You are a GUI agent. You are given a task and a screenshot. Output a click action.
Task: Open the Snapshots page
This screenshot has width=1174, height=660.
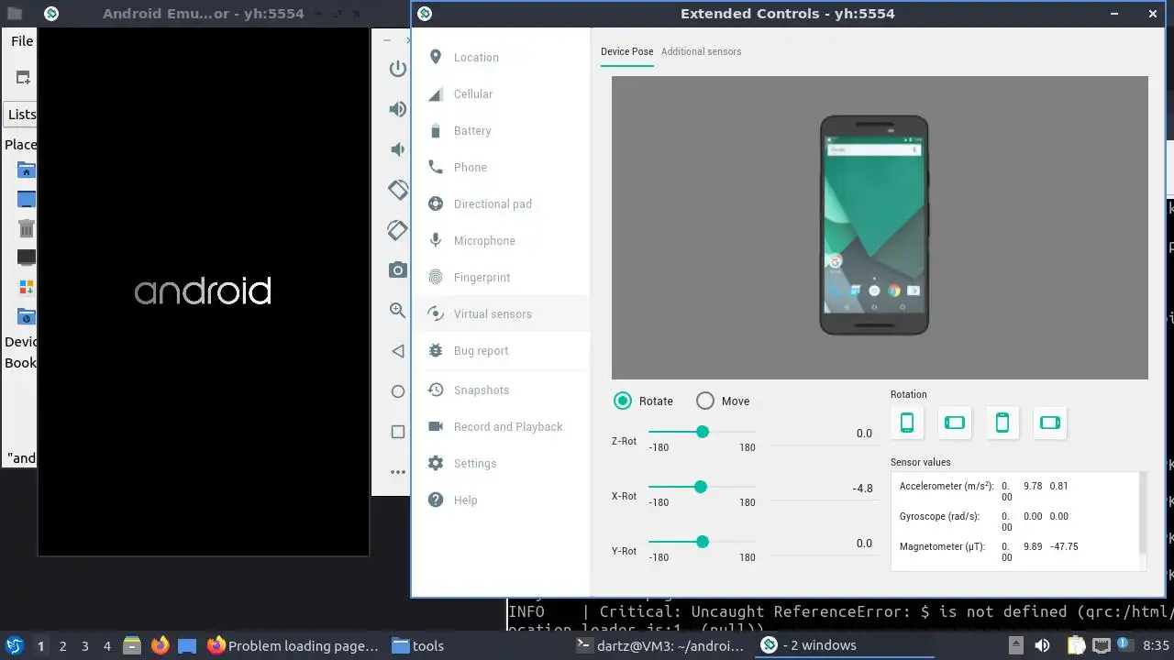501,390
